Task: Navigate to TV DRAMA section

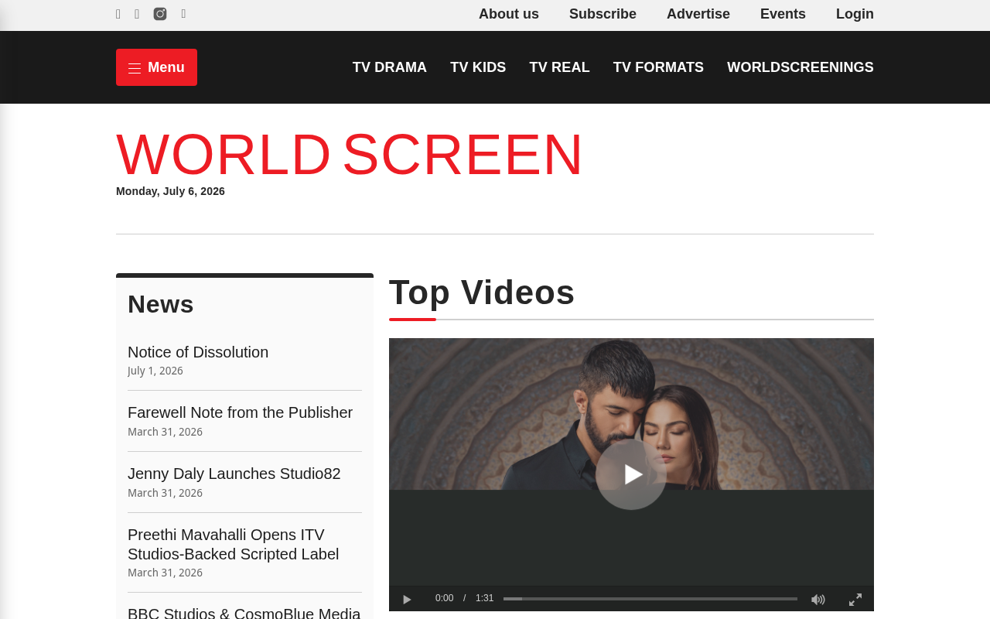Action: point(390,67)
